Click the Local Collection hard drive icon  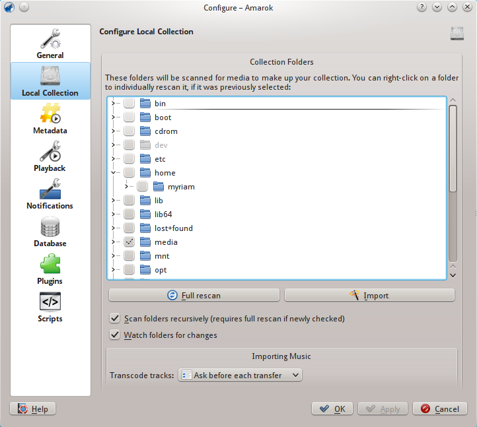click(50, 76)
